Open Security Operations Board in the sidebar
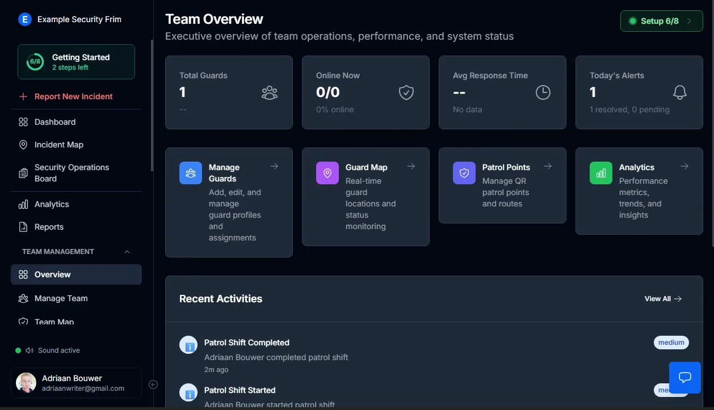The image size is (714, 410). pyautogui.click(x=72, y=173)
